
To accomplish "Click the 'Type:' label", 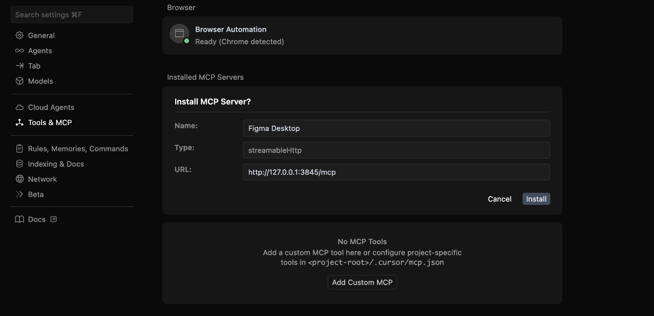I will [x=185, y=147].
